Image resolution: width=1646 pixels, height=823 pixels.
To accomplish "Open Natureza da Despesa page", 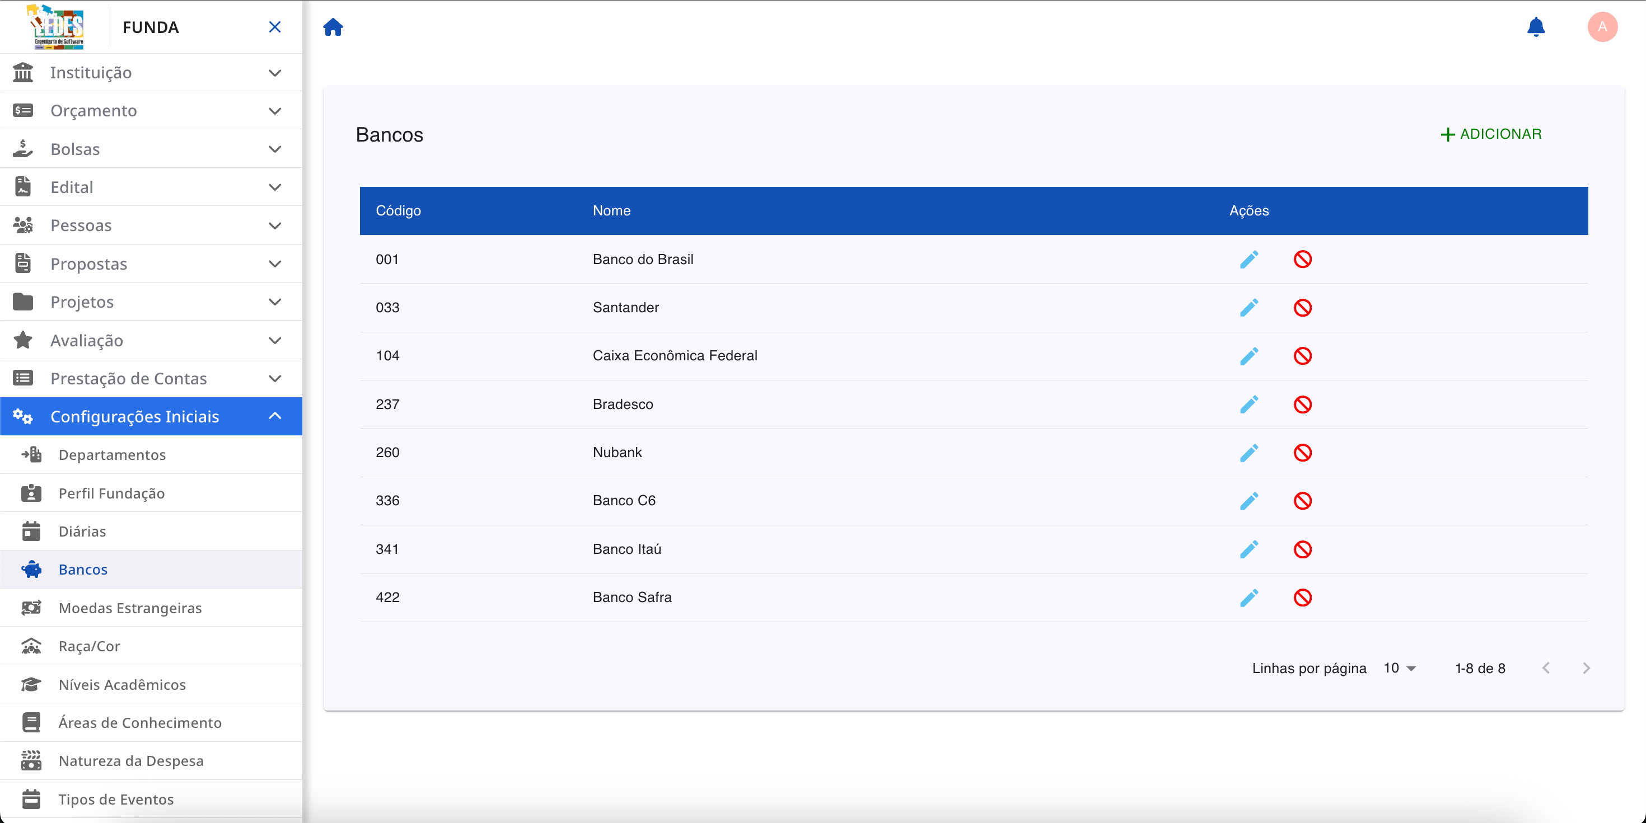I will 131,760.
